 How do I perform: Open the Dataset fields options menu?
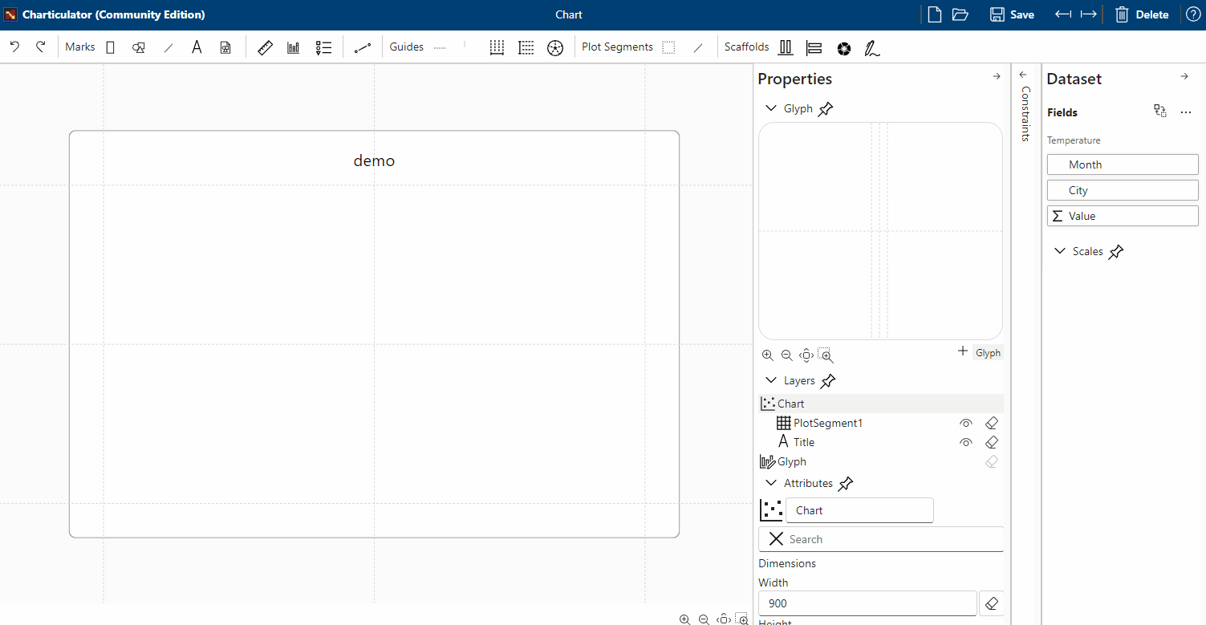pyautogui.click(x=1186, y=112)
